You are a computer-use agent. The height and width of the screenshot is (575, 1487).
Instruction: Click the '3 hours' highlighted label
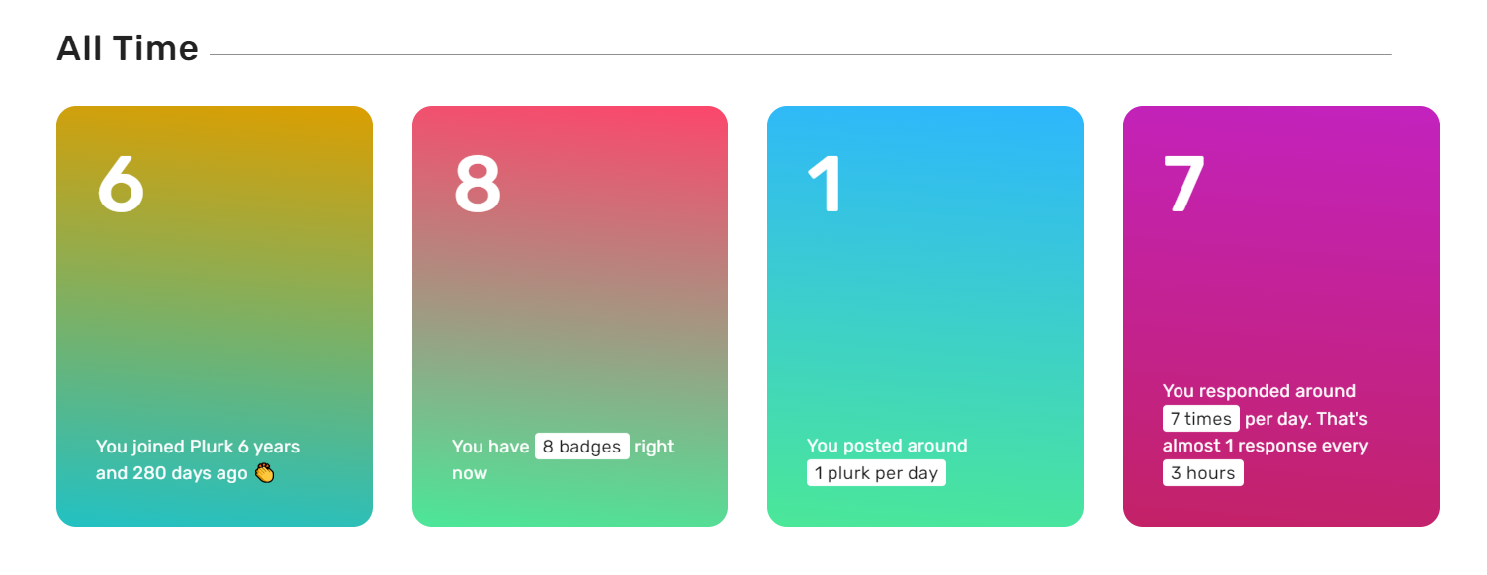tap(1203, 473)
